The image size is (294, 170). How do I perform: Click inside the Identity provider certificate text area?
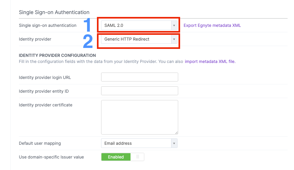(139, 117)
